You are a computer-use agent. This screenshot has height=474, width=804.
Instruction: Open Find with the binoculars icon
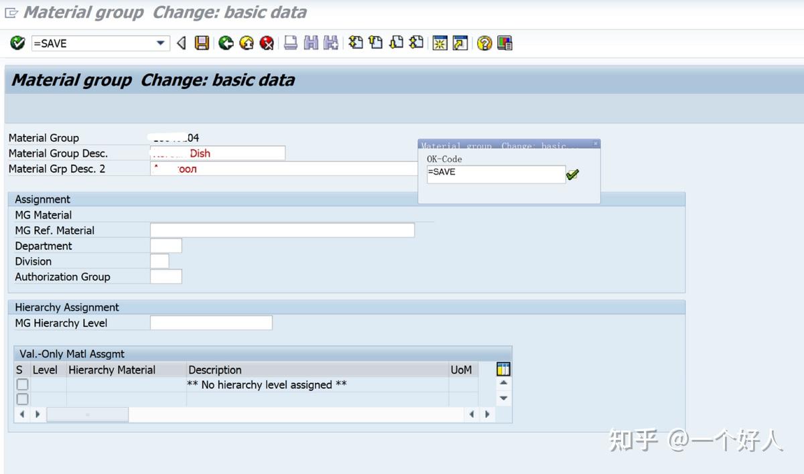click(x=310, y=43)
